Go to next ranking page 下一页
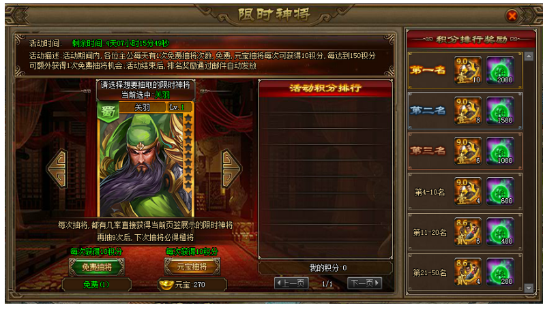Screen dimensions: 543x318 point(365,283)
